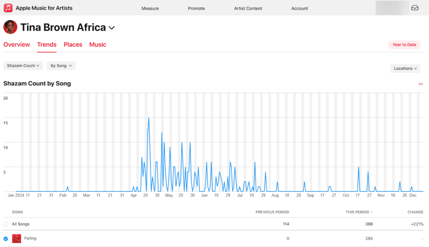The image size is (429, 247).
Task: Click the Year to Date button
Action: (x=404, y=44)
